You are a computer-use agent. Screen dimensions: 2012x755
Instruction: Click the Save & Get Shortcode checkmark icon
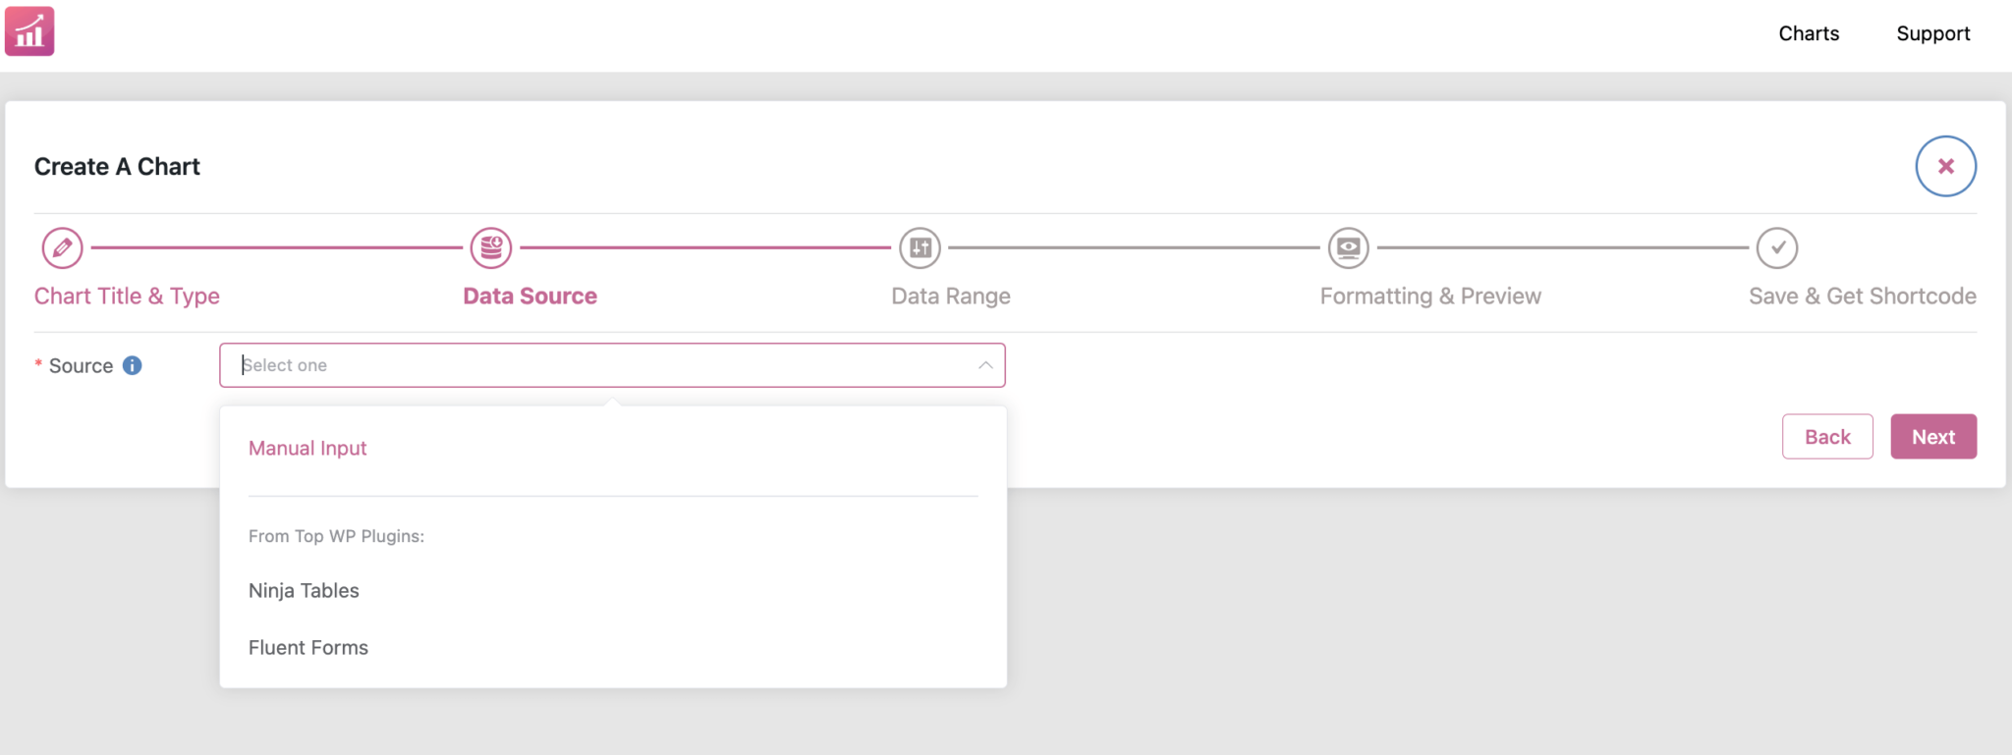coord(1776,248)
